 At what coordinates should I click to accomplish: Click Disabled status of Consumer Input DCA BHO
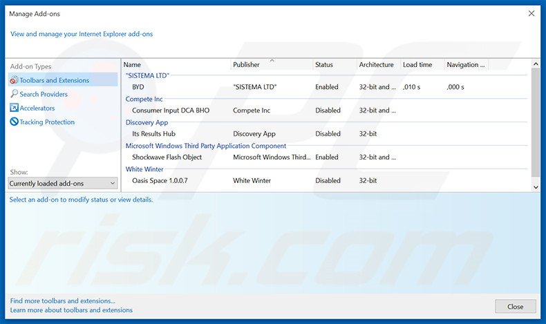(x=328, y=111)
